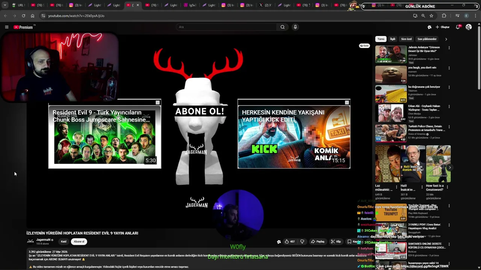The width and height of the screenshot is (481, 270).
Task: Open options for Erkan Abi video
Action: (x=449, y=106)
